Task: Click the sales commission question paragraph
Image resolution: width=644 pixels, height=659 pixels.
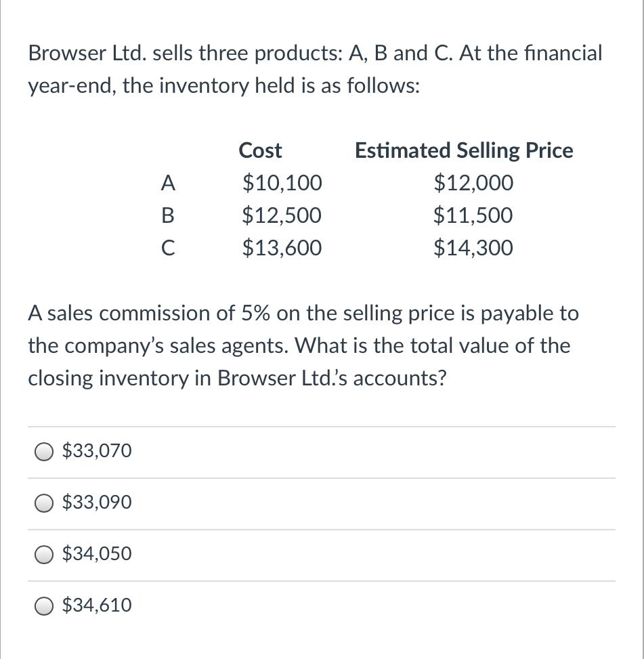Action: [303, 345]
